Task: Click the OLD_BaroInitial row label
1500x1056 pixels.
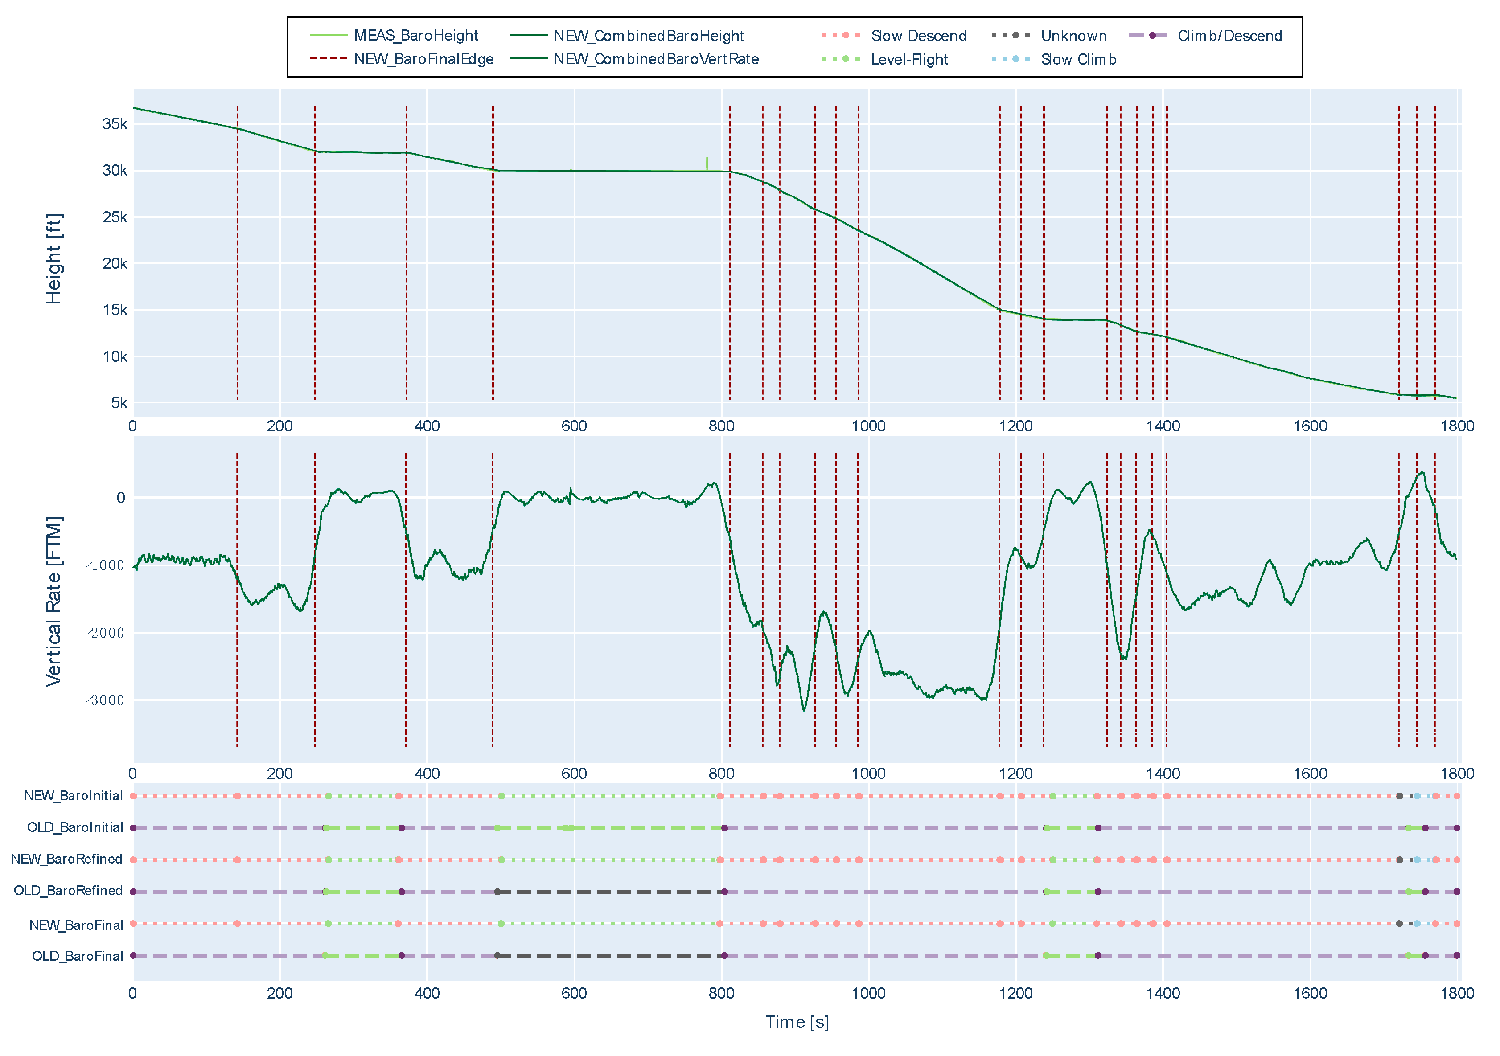Action: [x=74, y=827]
